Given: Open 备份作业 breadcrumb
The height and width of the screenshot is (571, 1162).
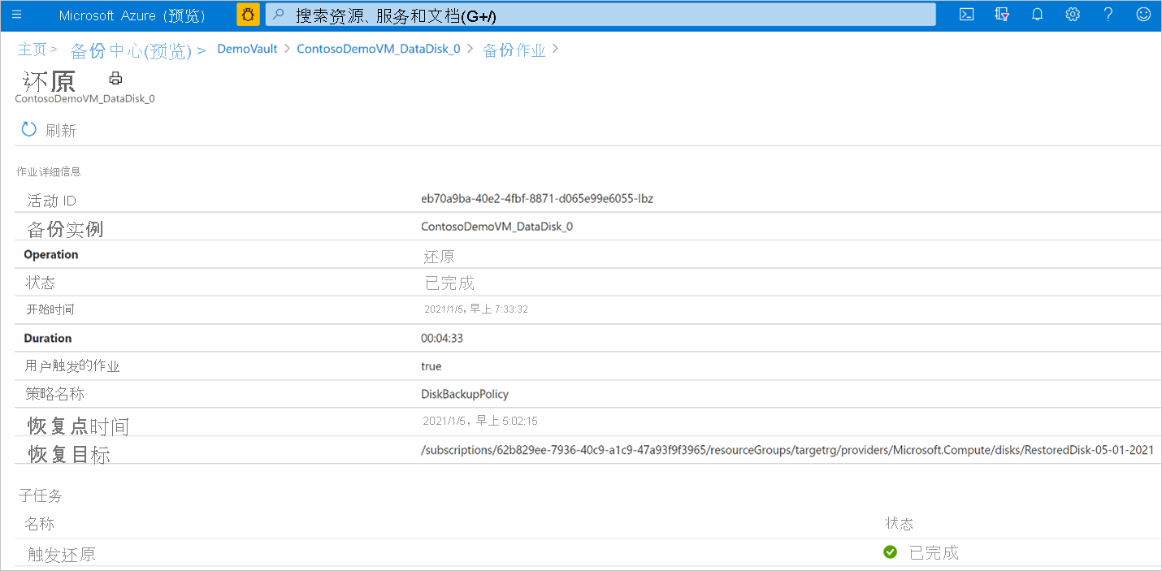Looking at the screenshot, I should (x=514, y=50).
